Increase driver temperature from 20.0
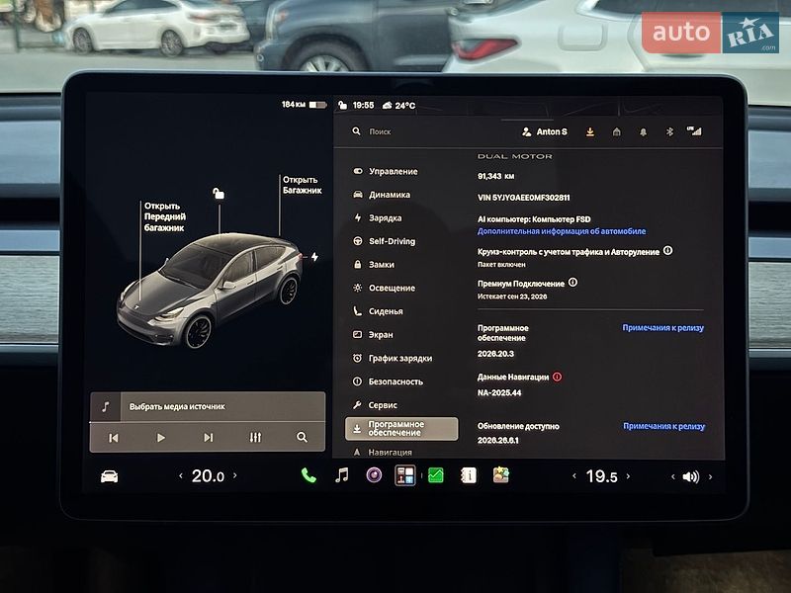Image resolution: width=791 pixels, height=593 pixels. pyautogui.click(x=234, y=475)
